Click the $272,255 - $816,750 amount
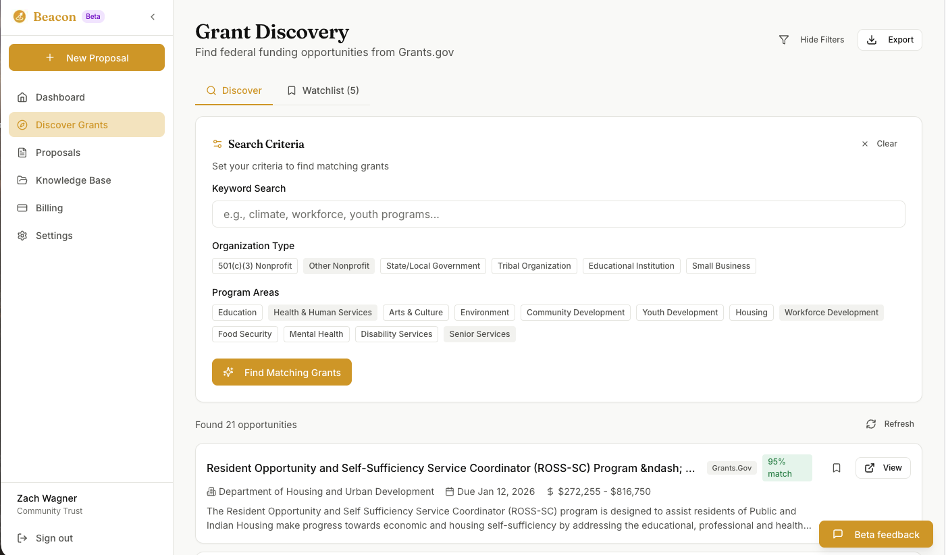 [604, 492]
